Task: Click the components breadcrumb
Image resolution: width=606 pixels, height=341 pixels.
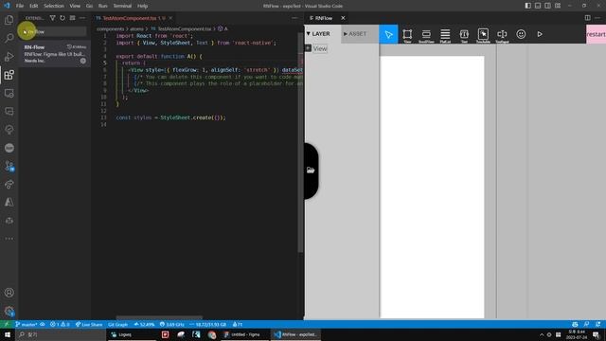Action: (x=110, y=29)
